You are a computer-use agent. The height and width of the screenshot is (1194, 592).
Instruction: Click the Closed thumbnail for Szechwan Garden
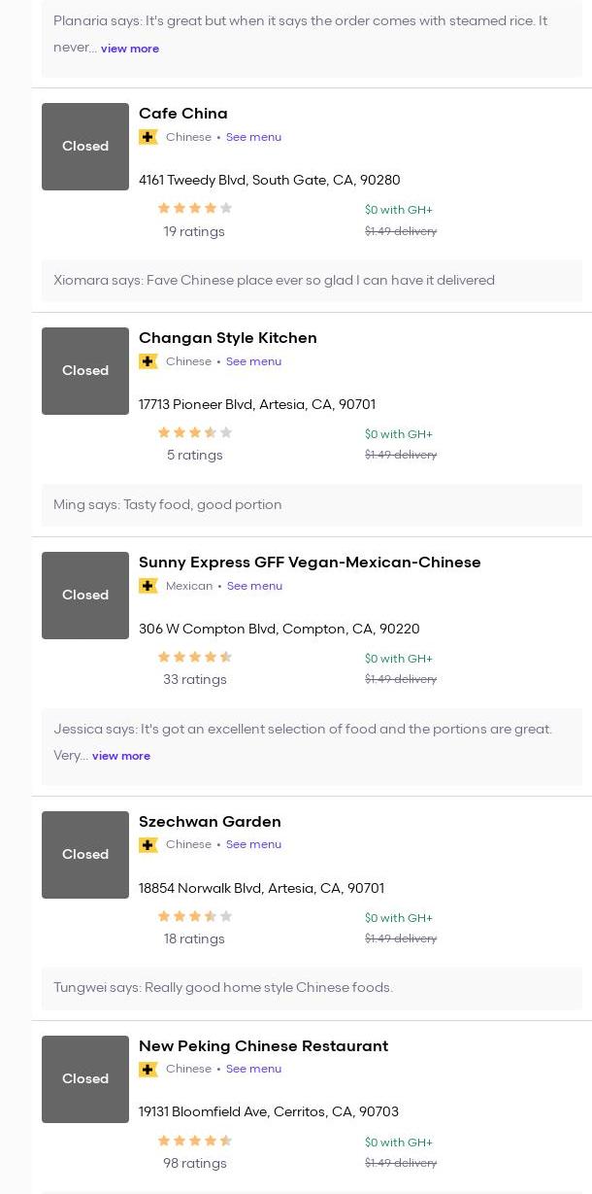(85, 855)
